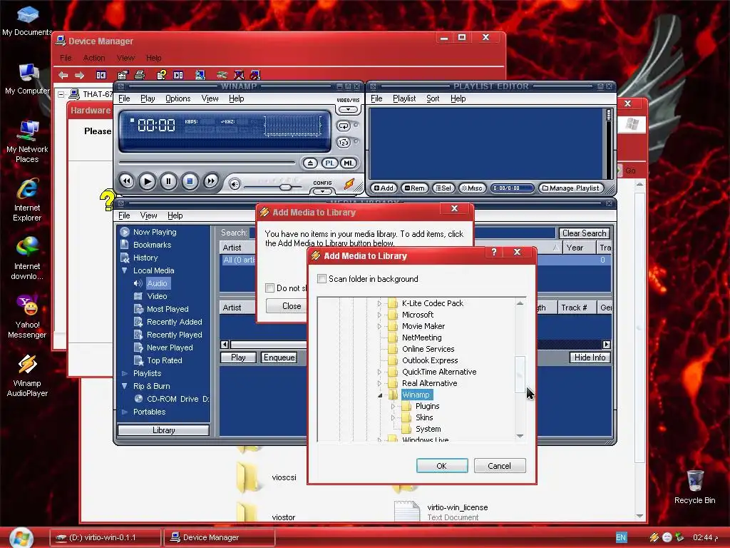Click Winamp's Previous track button

click(127, 181)
